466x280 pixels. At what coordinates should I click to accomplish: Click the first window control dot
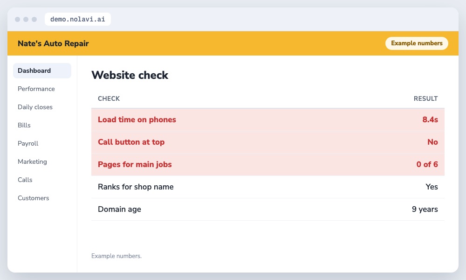[x=18, y=19]
